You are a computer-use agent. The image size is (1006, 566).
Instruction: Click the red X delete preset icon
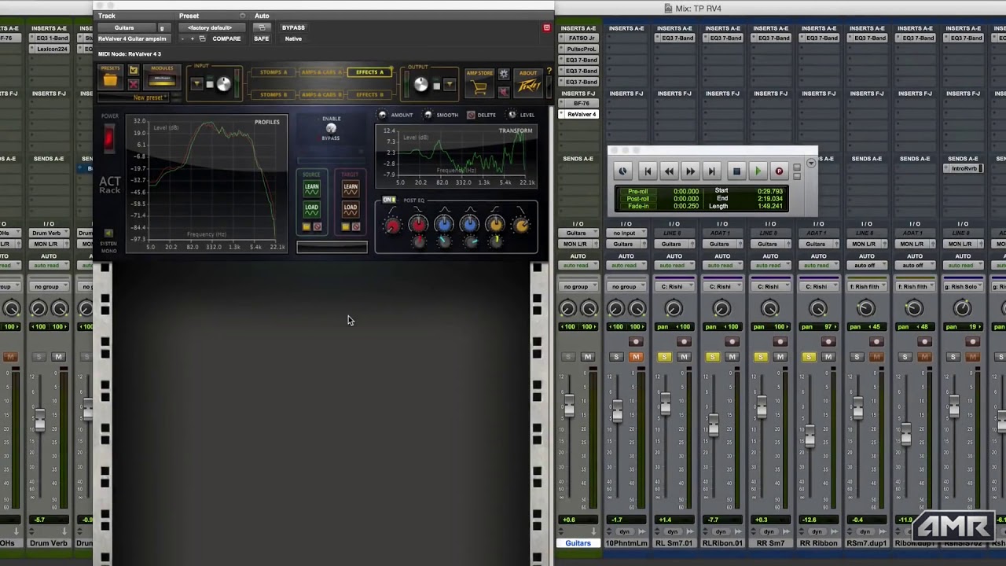click(134, 83)
